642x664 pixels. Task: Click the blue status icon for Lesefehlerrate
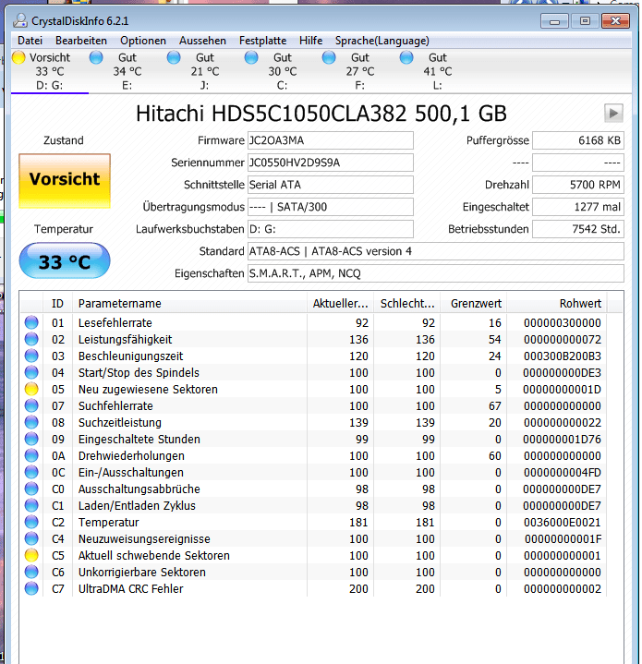tap(31, 322)
